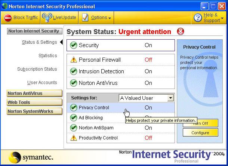Click the LiveUpdate antenna icon
The width and height of the screenshot is (228, 166).
point(47,18)
